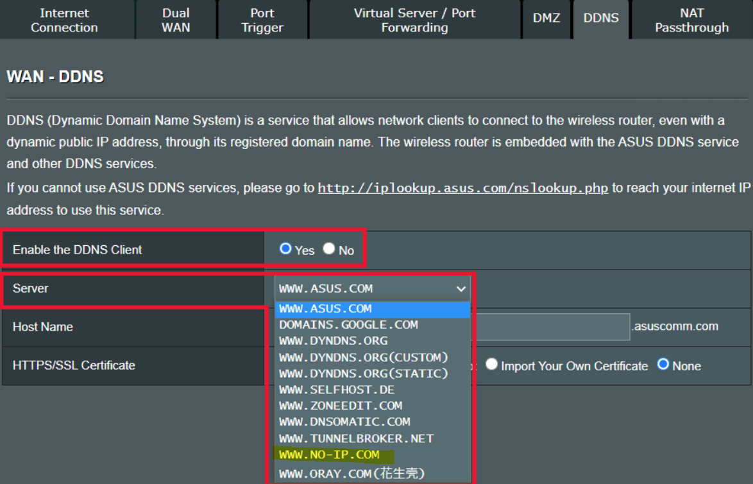Click the .asuscomm.com domain suffix text
753x484 pixels.
(x=675, y=326)
